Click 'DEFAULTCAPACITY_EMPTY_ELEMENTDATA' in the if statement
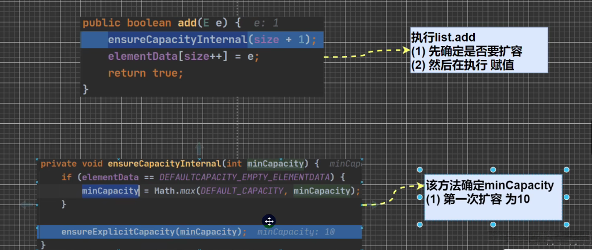The width and height of the screenshot is (592, 250). coord(244,177)
